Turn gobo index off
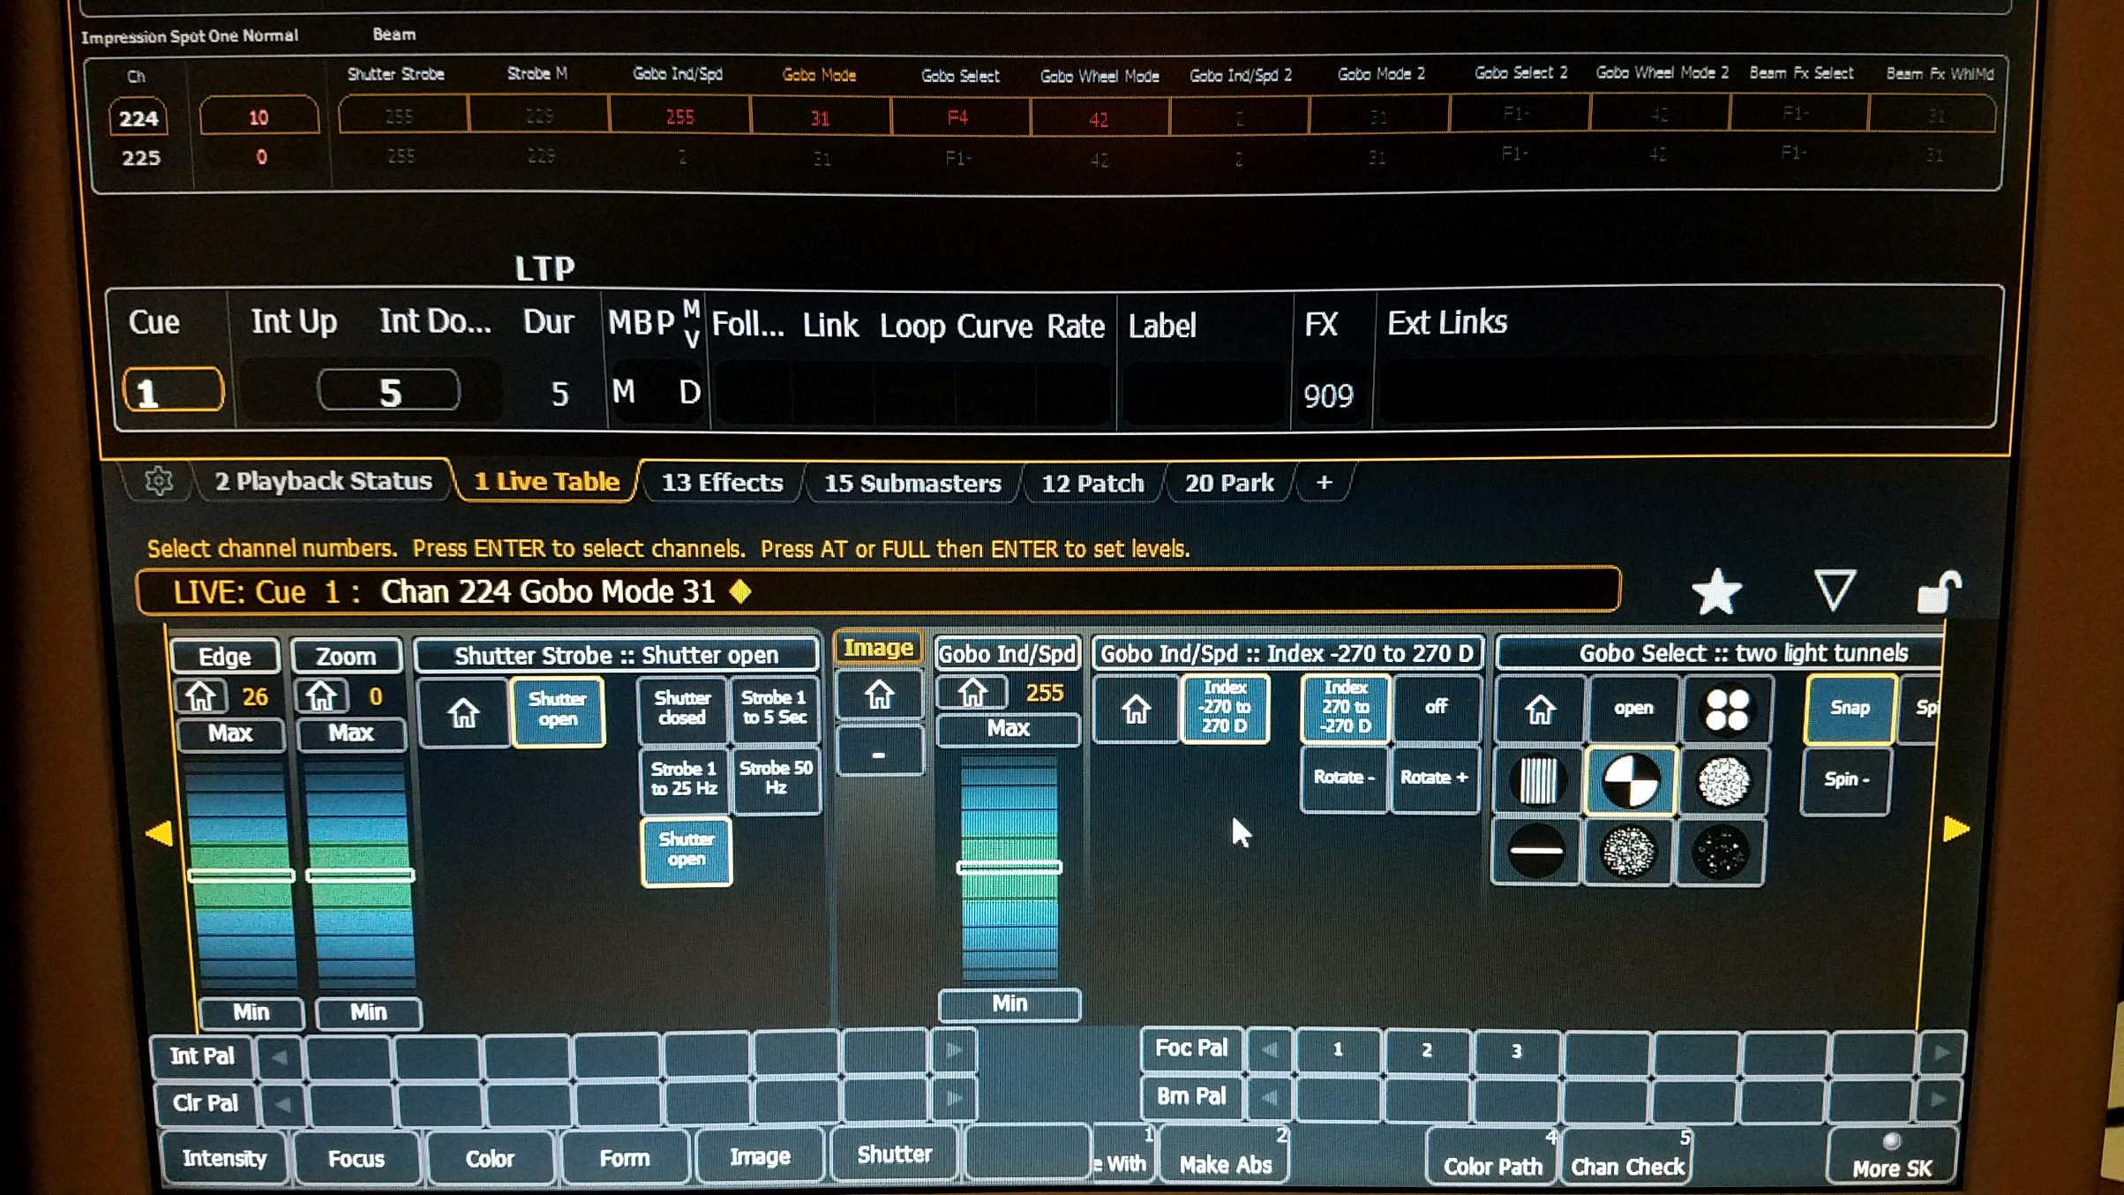This screenshot has height=1195, width=2124. (x=1436, y=707)
